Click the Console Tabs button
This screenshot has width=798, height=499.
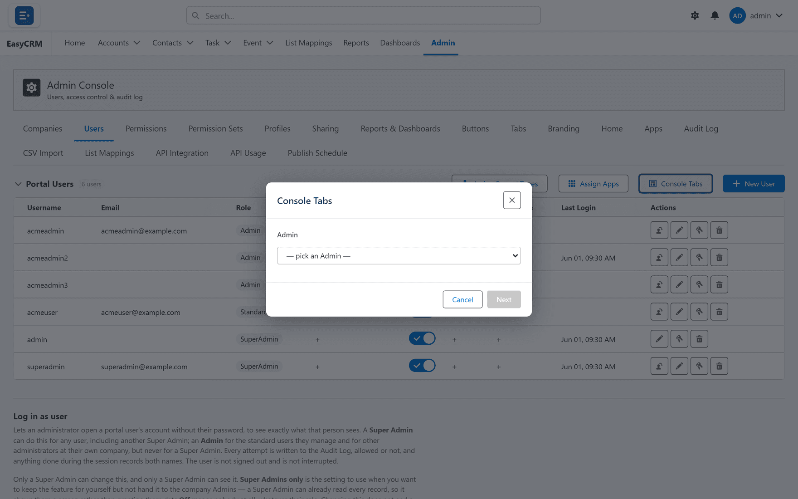point(676,184)
